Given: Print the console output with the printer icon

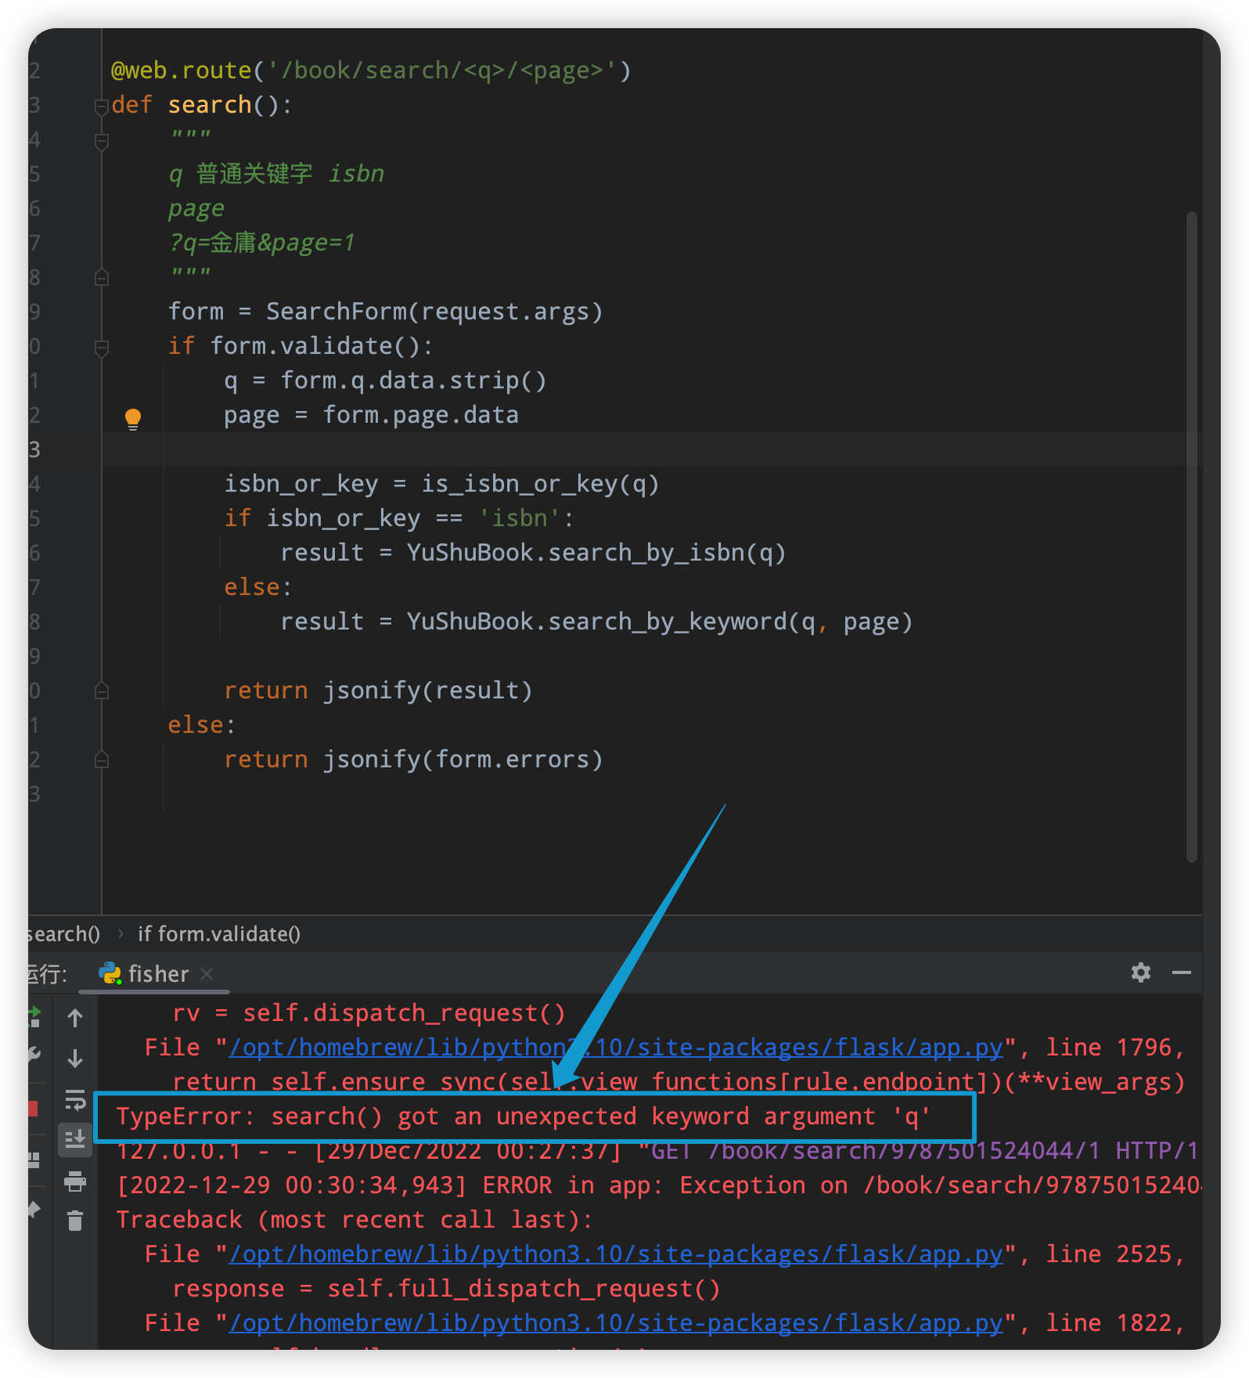Looking at the screenshot, I should coord(75,1181).
